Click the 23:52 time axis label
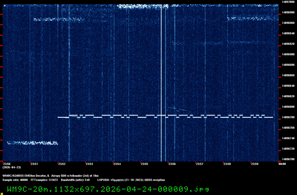 (62, 164)
